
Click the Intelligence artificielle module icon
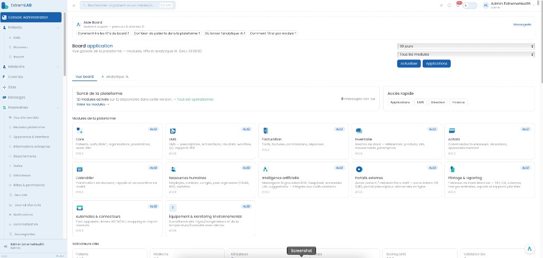pos(266,169)
